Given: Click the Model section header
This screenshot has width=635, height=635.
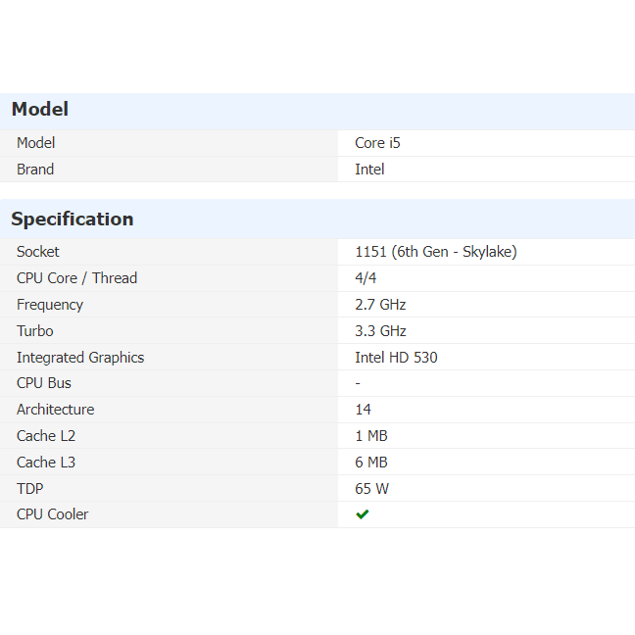Looking at the screenshot, I should 40,110.
